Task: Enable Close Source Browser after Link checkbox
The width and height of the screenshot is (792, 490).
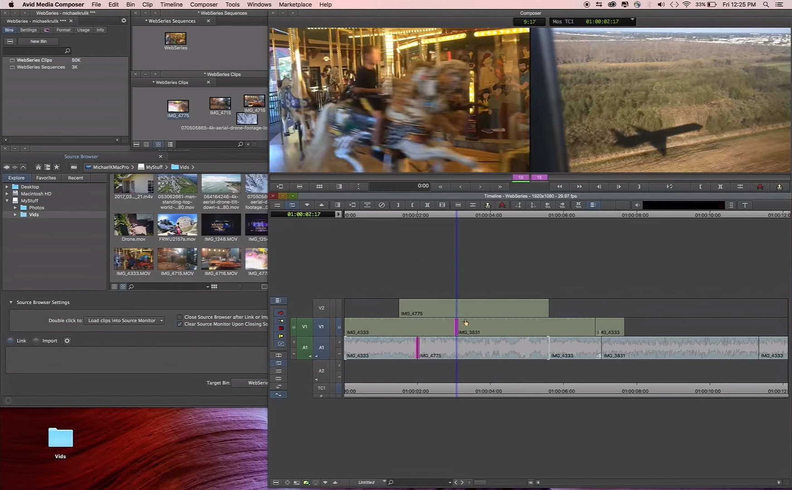Action: tap(180, 317)
